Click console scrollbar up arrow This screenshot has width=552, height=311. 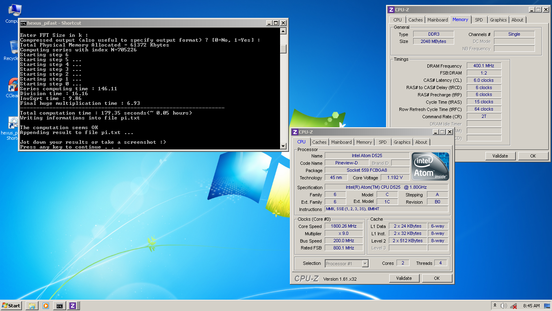[283, 32]
